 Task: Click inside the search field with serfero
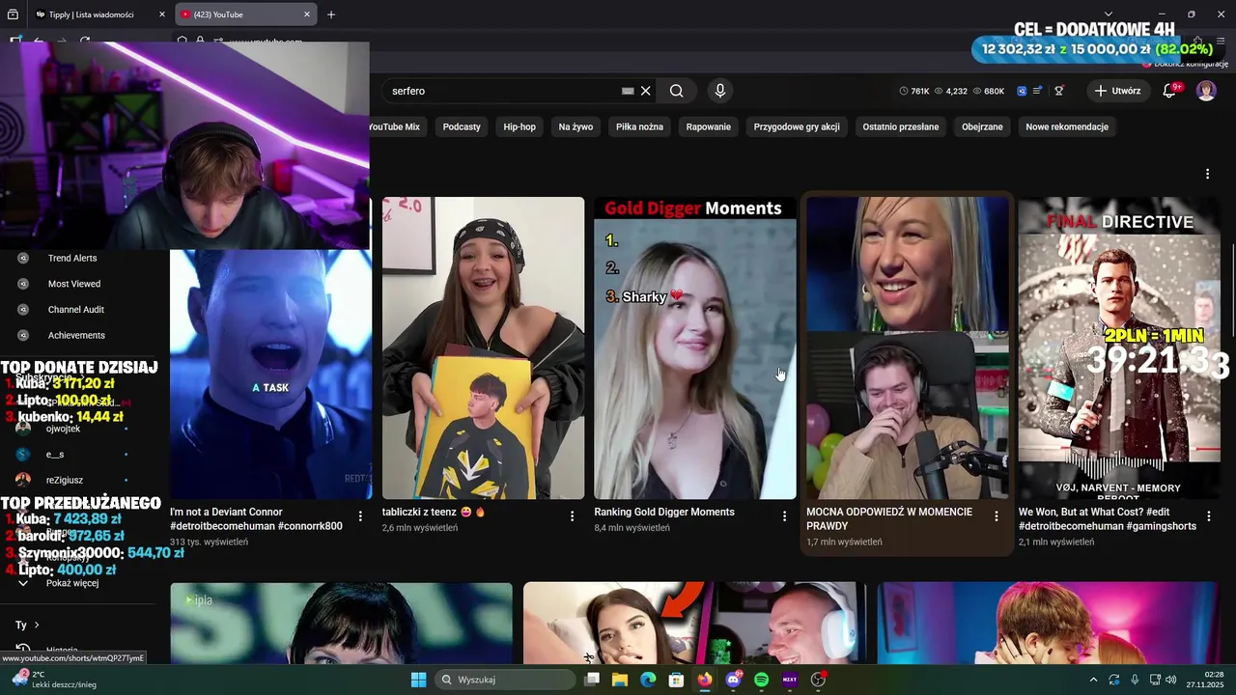click(x=502, y=91)
